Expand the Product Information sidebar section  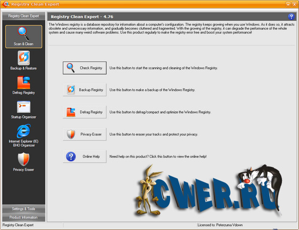click(24, 217)
